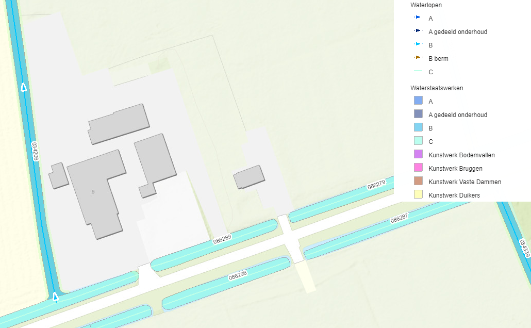Viewport: 531px width, 328px height.
Task: Click the brown 'B berm' arrow symbol
Action: tap(418, 58)
